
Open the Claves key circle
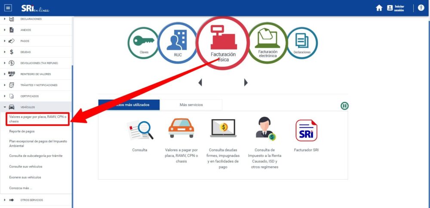(x=143, y=43)
